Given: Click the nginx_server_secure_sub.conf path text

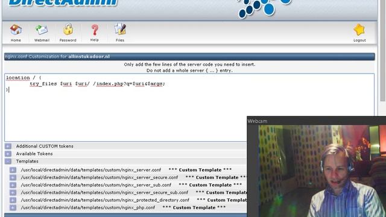Looking at the screenshot, I should pyautogui.click(x=104, y=193).
